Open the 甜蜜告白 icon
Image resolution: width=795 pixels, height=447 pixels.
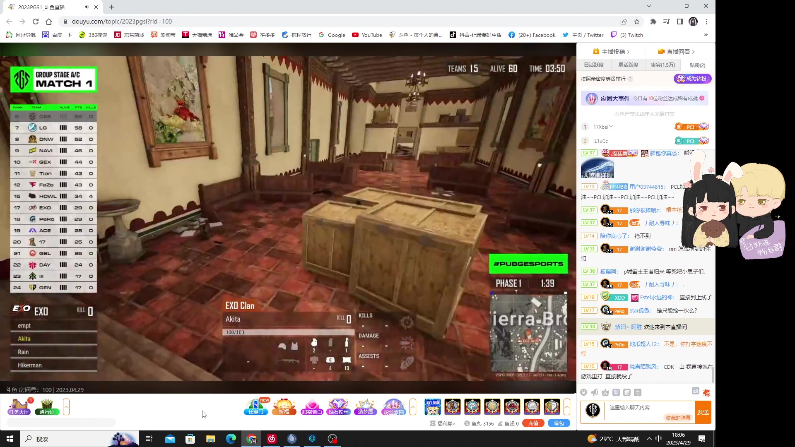(x=312, y=406)
